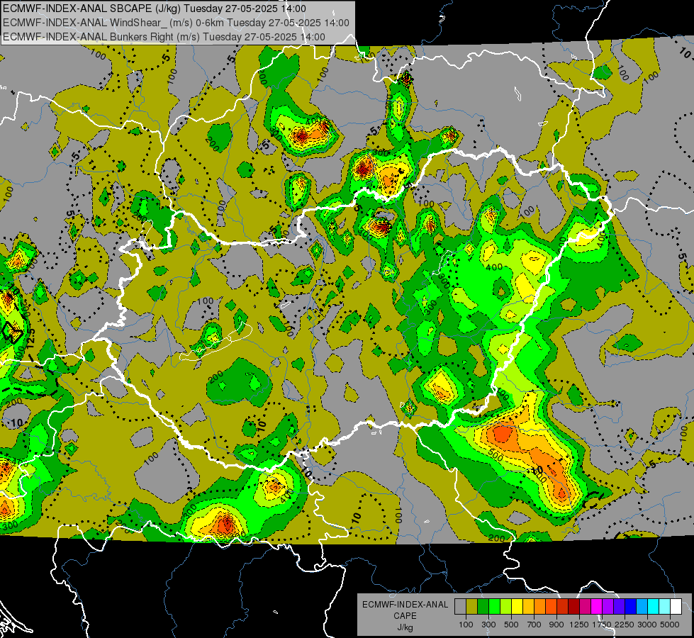Select the red legend swatch after 900
The height and width of the screenshot is (638, 694).
[563, 607]
